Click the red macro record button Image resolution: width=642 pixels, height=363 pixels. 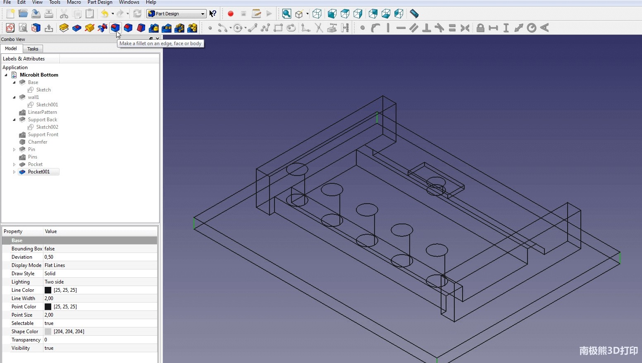point(231,14)
